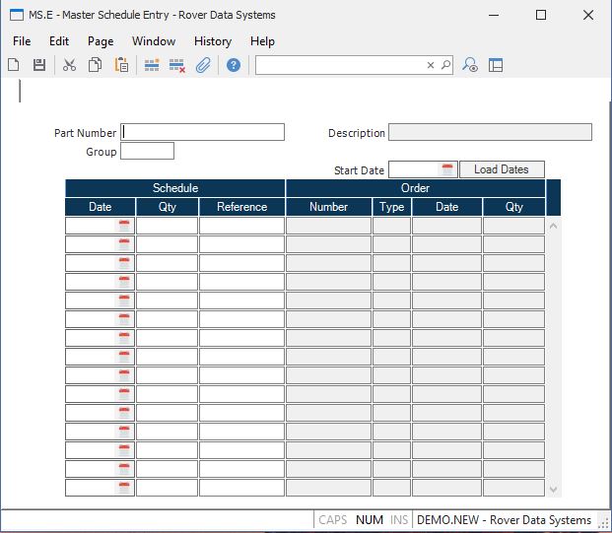Click the grid scrollbar down arrow
Image resolution: width=612 pixels, height=533 pixels.
[x=553, y=489]
